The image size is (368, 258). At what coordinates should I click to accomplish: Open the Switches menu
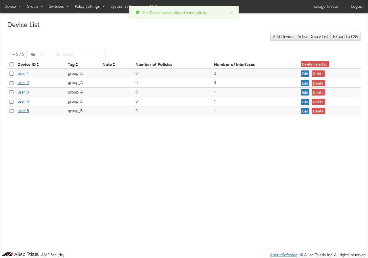coord(59,6)
